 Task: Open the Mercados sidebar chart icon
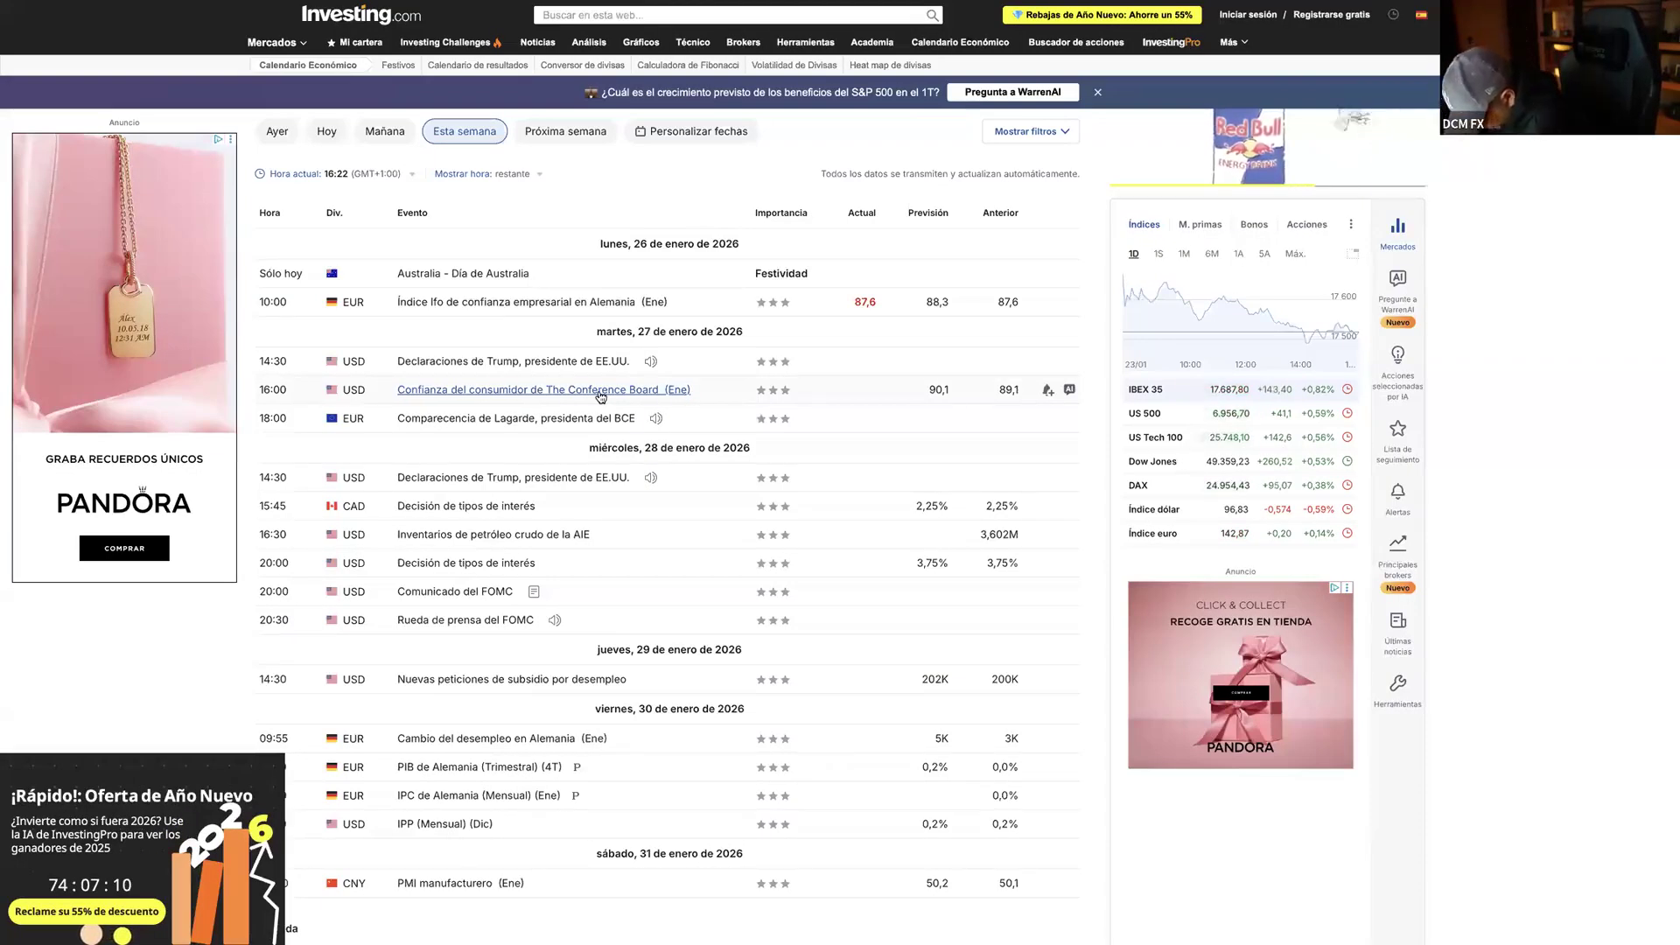tap(1397, 227)
